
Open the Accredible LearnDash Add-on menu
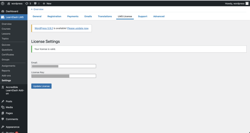[x=15, y=90]
